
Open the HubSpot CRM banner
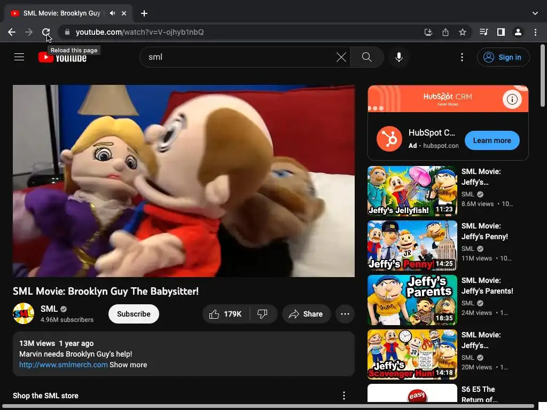[x=448, y=99]
